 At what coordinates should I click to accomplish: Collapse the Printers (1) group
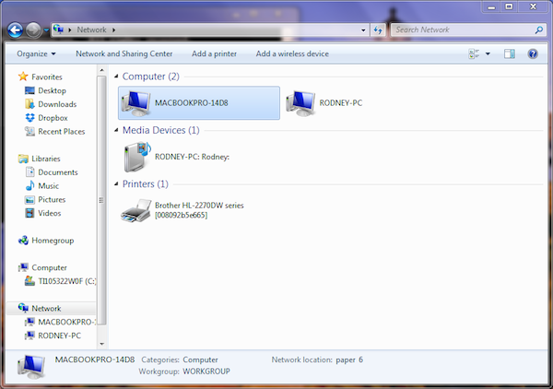116,183
